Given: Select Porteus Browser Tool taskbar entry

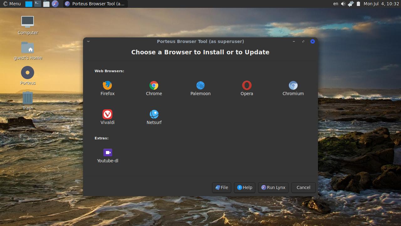Looking at the screenshot, I should tap(95, 4).
